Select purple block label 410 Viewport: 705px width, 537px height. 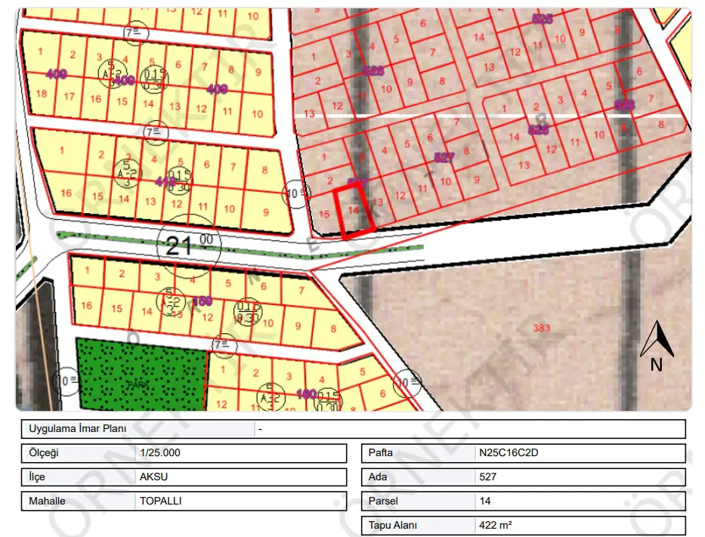pyautogui.click(x=165, y=181)
